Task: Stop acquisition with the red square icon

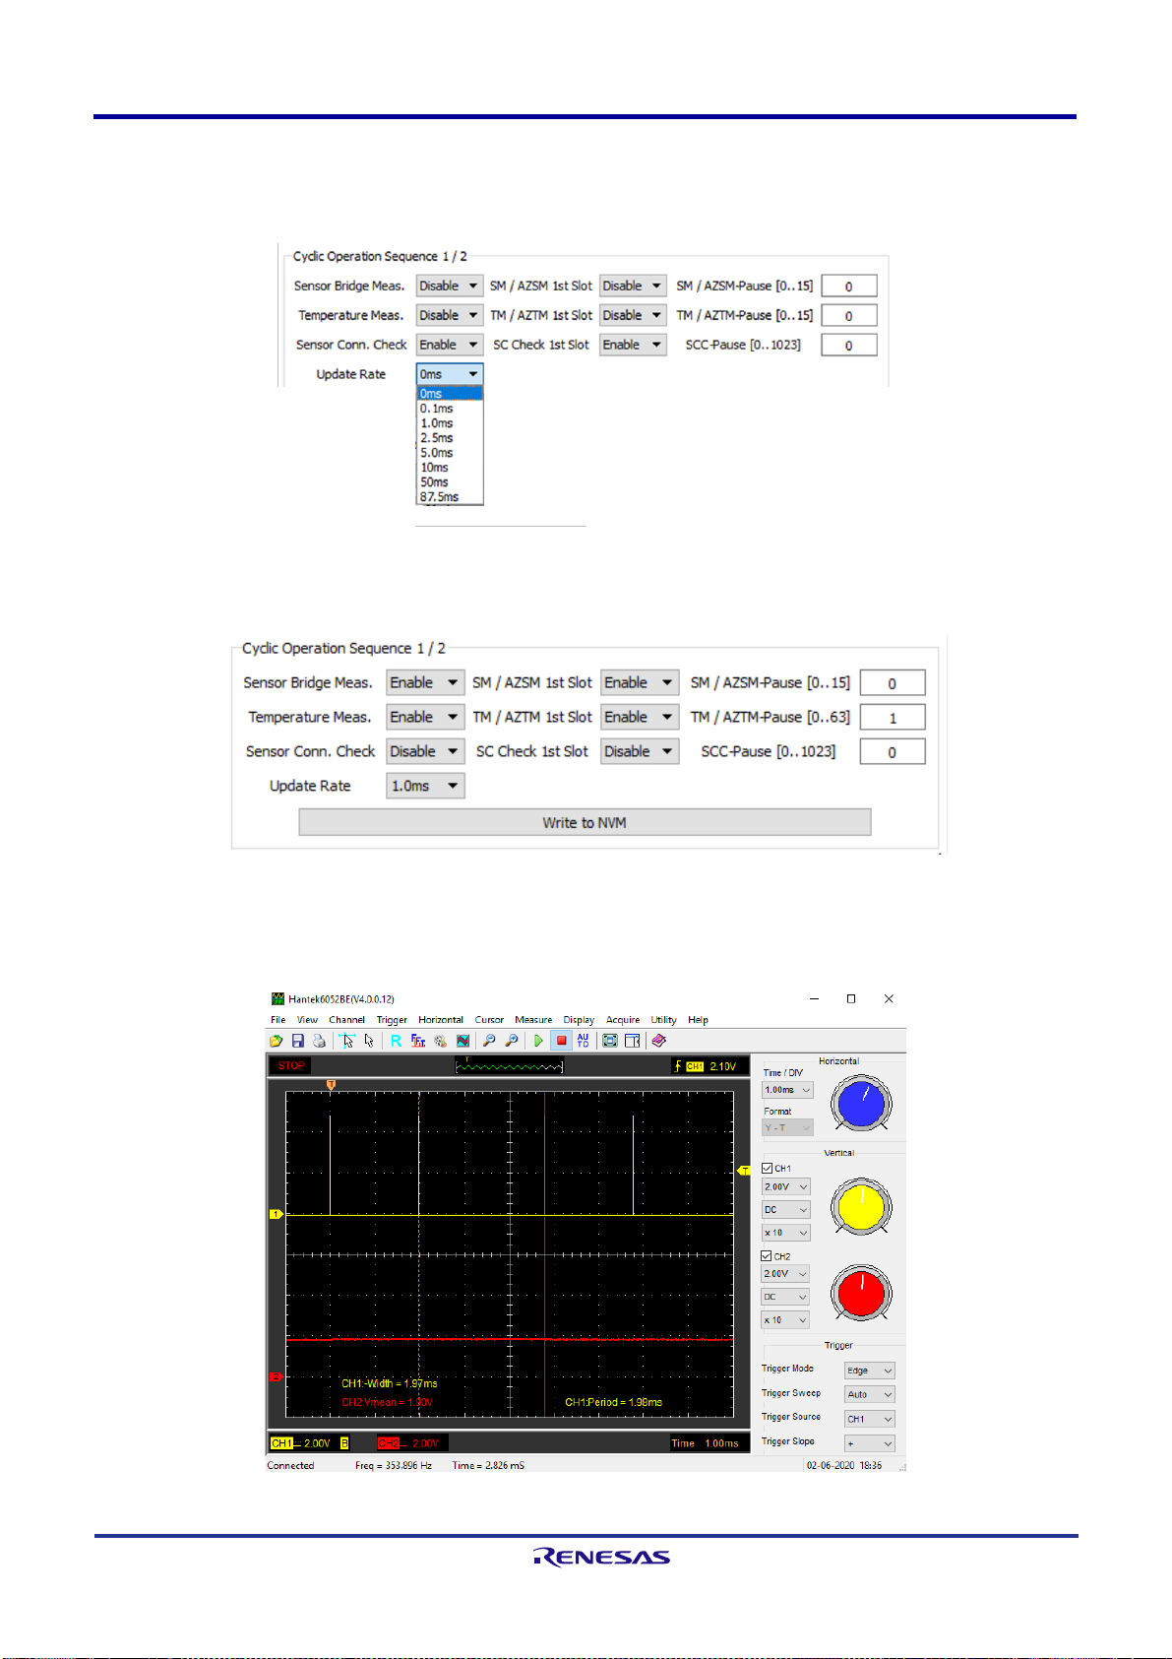Action: pos(561,1041)
